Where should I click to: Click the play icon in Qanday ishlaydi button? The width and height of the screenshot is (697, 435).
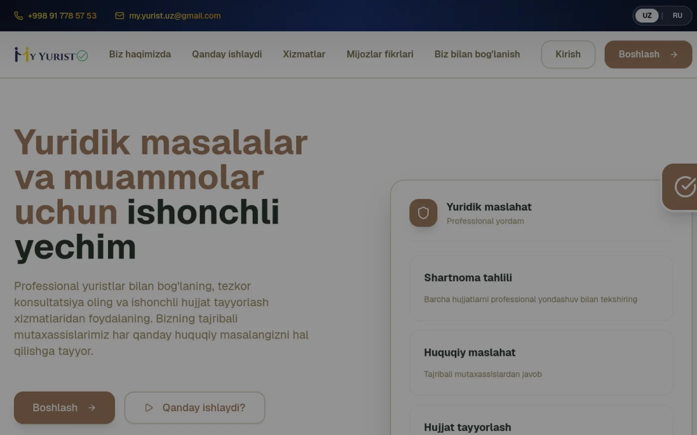coord(149,408)
